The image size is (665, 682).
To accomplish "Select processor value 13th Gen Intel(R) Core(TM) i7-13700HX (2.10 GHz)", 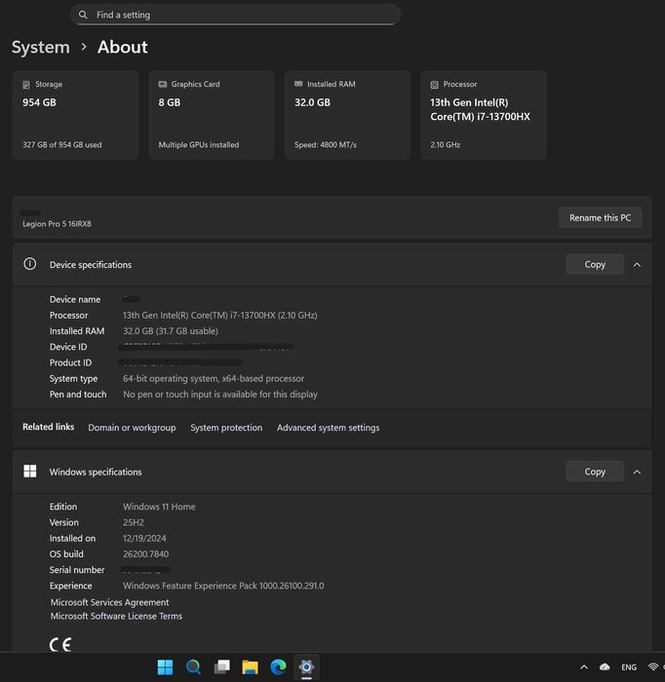I will point(219,316).
